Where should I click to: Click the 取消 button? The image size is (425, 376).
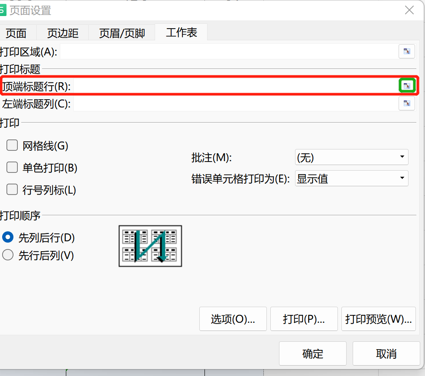[386, 353]
